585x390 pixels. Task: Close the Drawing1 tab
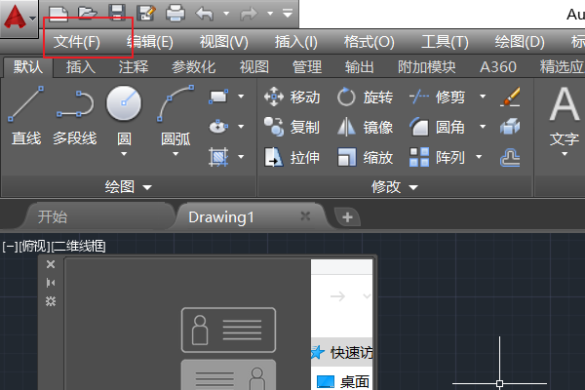click(x=305, y=216)
